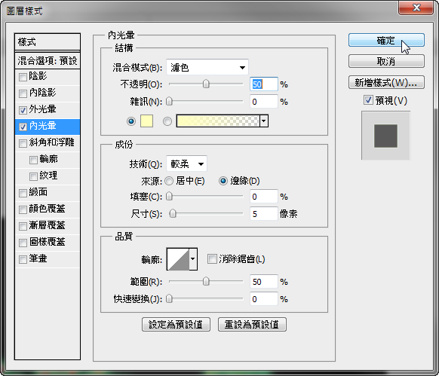Click the 雜訊 value field
Image resolution: width=439 pixels, height=376 pixels.
tap(264, 102)
